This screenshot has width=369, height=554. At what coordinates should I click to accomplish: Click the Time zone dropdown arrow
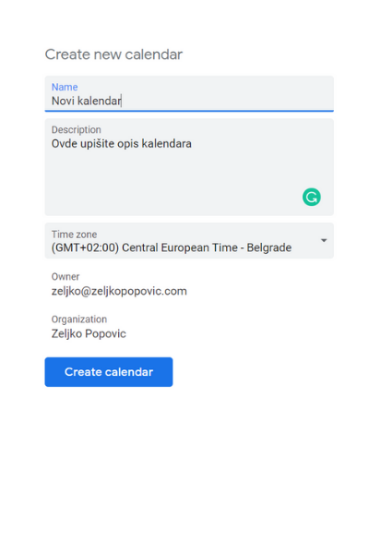(324, 240)
